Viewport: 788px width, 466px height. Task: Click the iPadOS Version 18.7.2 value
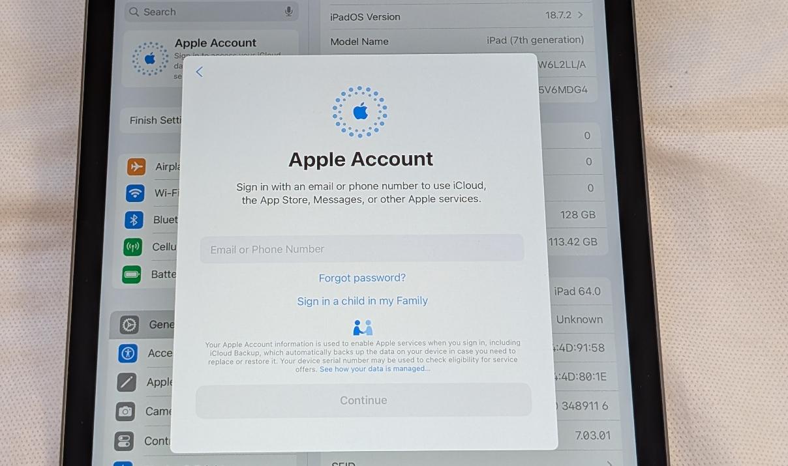[558, 15]
